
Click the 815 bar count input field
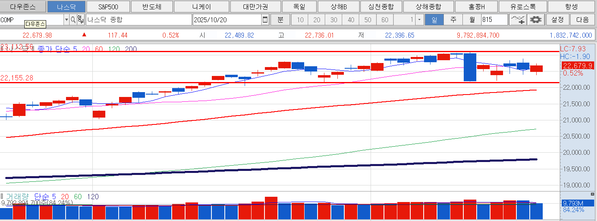click(x=494, y=20)
